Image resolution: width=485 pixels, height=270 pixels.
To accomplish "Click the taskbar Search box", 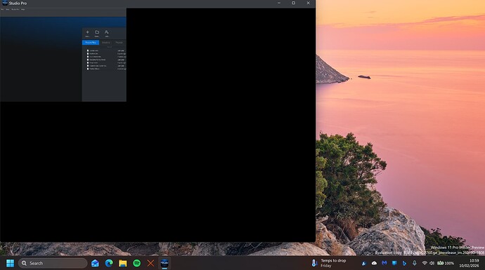I will click(53, 263).
